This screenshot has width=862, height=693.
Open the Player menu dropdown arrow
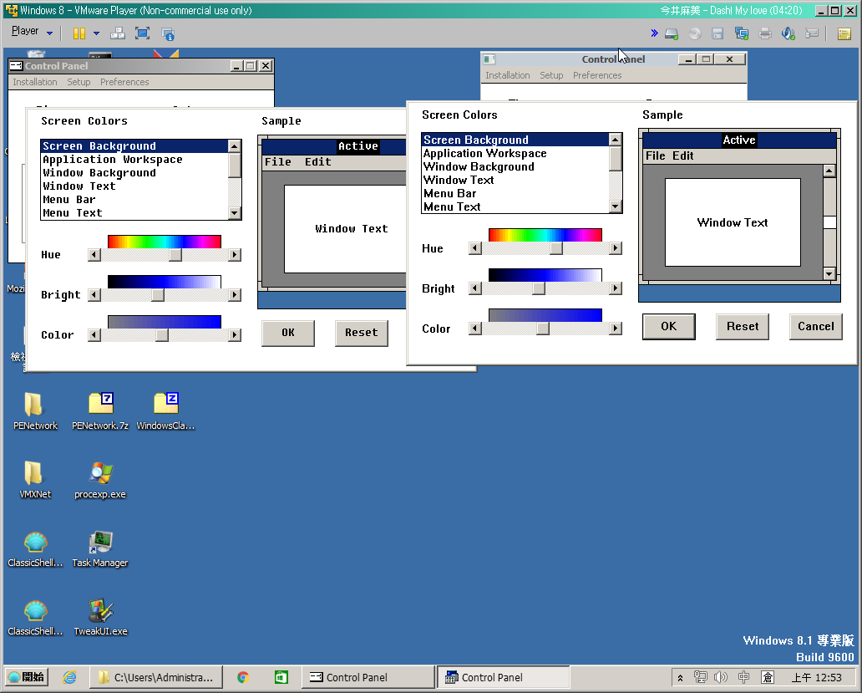pos(48,33)
